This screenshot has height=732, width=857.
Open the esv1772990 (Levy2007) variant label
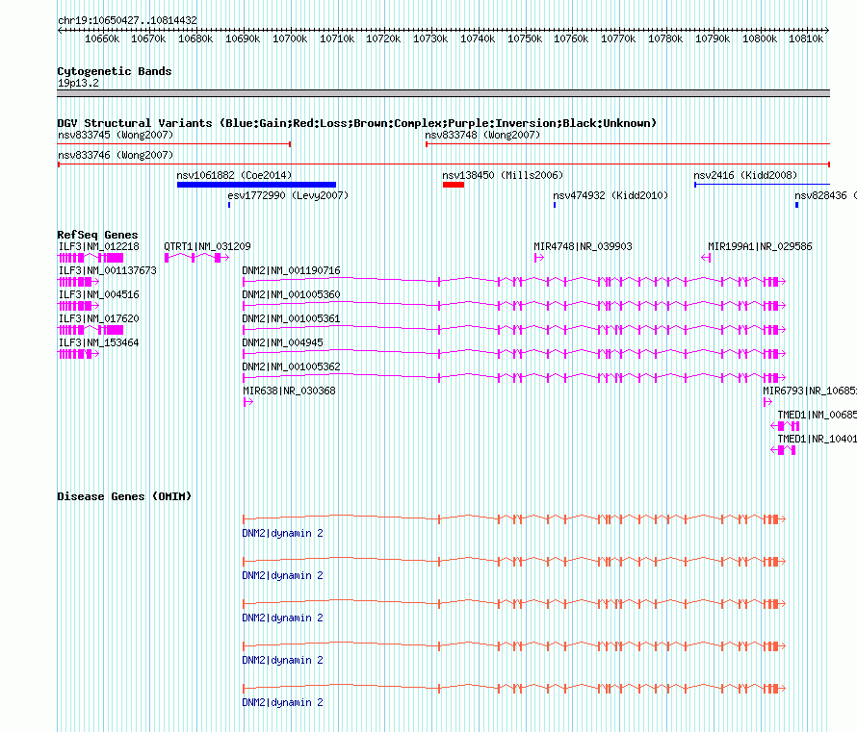tap(288, 195)
